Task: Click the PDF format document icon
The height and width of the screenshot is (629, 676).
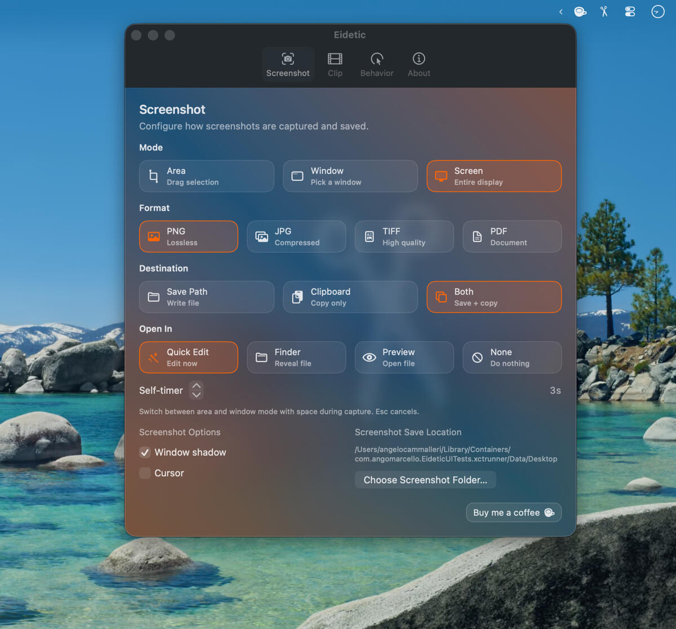Action: (477, 237)
